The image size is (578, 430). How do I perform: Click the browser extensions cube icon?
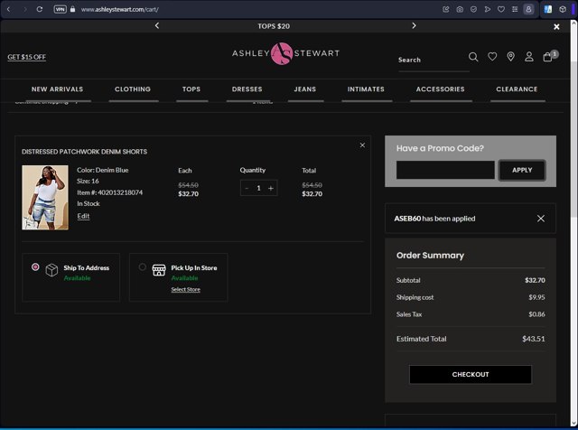point(562,9)
